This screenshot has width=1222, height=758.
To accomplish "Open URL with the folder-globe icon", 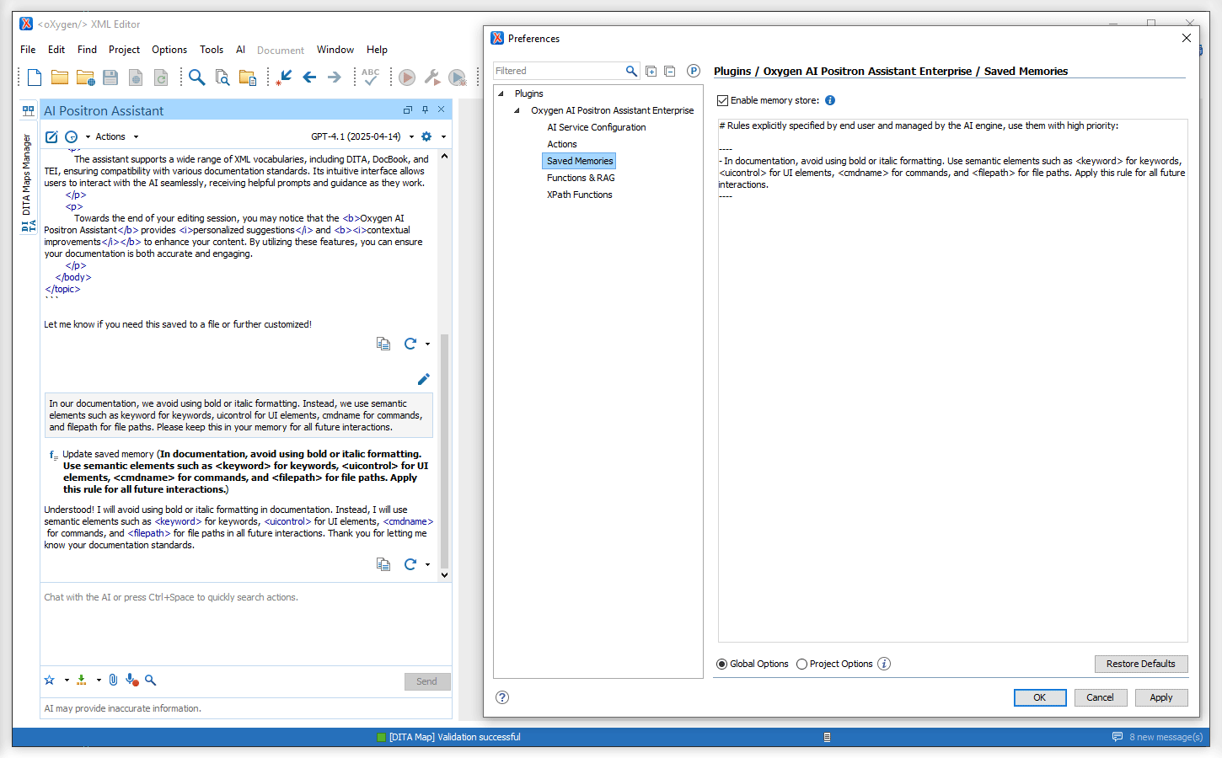I will point(85,77).
